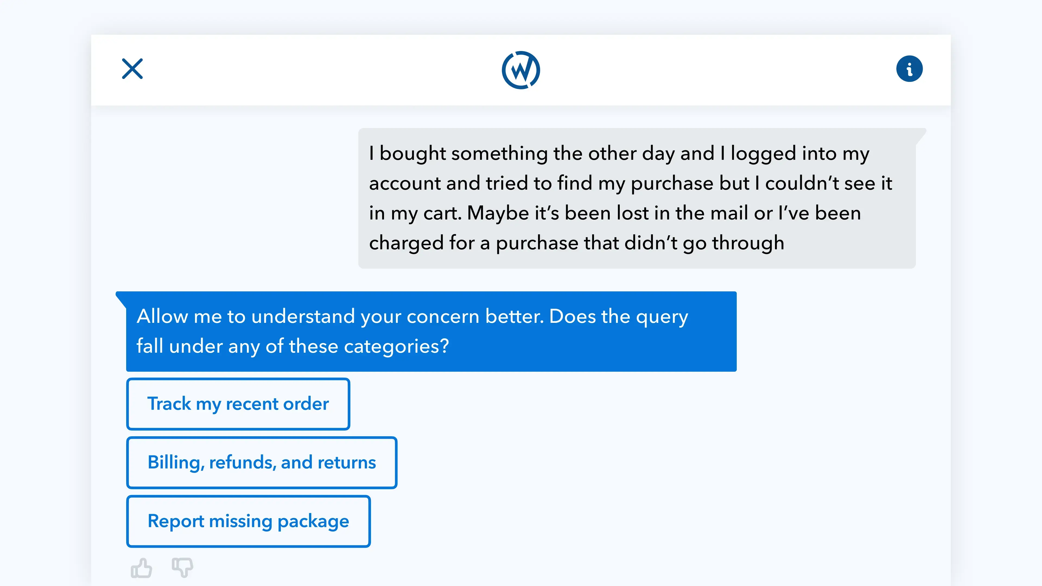Open the info icon in the header
1042x586 pixels.
(909, 69)
